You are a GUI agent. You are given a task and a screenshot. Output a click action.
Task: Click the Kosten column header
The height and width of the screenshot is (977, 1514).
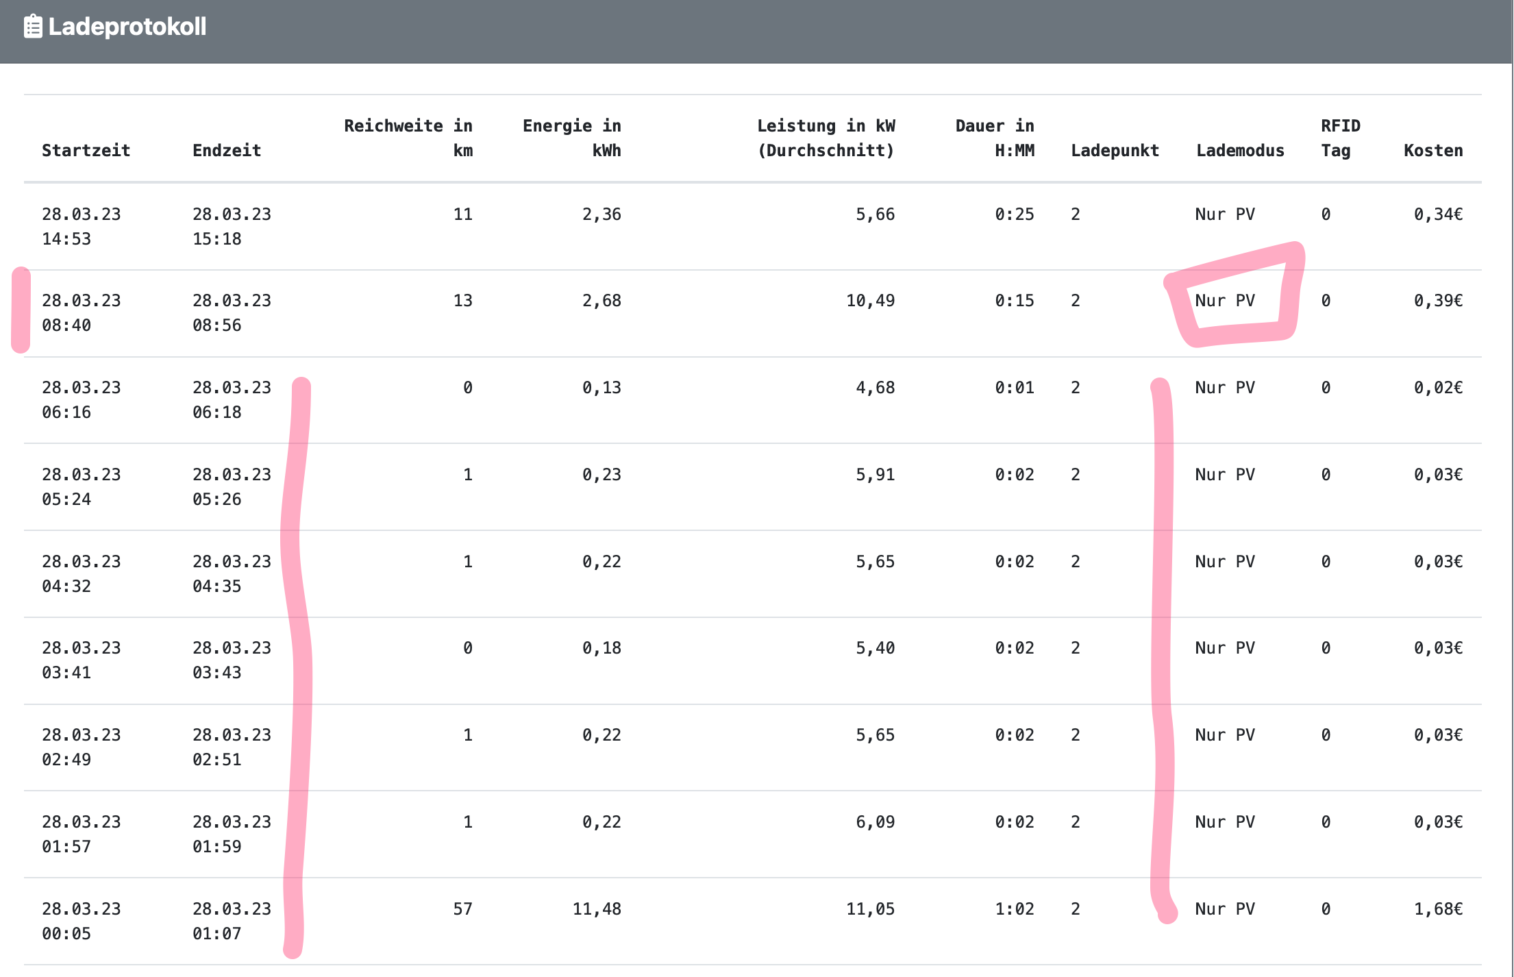click(1433, 151)
